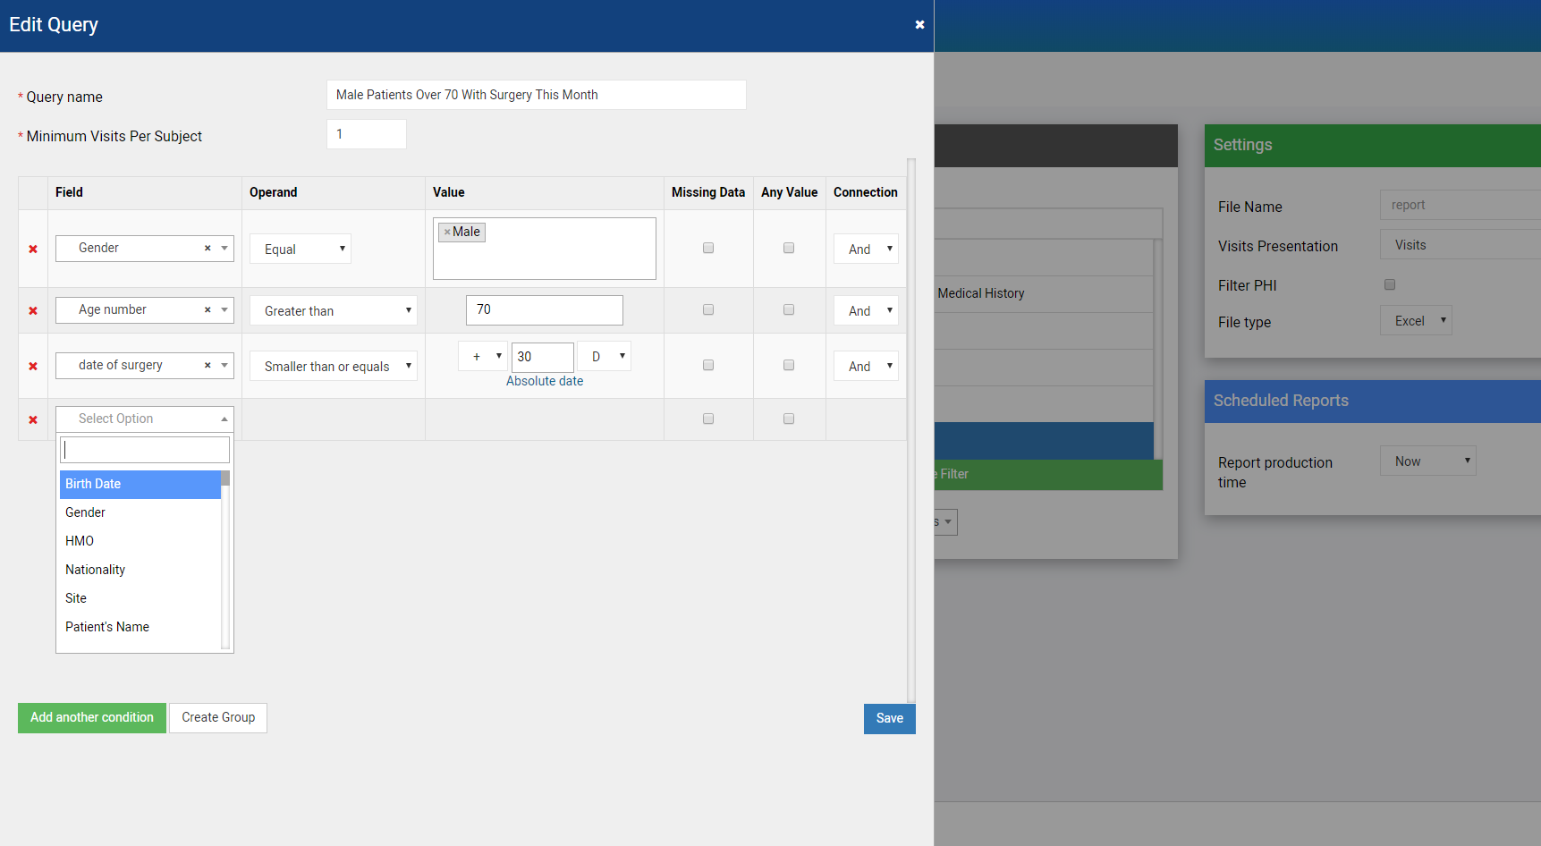Choose Birth Date in the dropdown list
The image size is (1541, 846).
93,484
